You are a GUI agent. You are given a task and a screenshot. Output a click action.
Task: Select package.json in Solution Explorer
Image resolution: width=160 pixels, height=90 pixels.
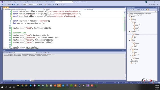(x=135, y=60)
